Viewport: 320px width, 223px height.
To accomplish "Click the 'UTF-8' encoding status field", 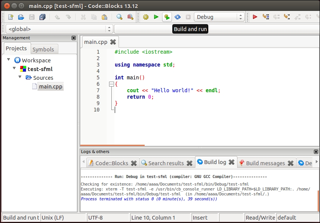I will tap(108, 218).
